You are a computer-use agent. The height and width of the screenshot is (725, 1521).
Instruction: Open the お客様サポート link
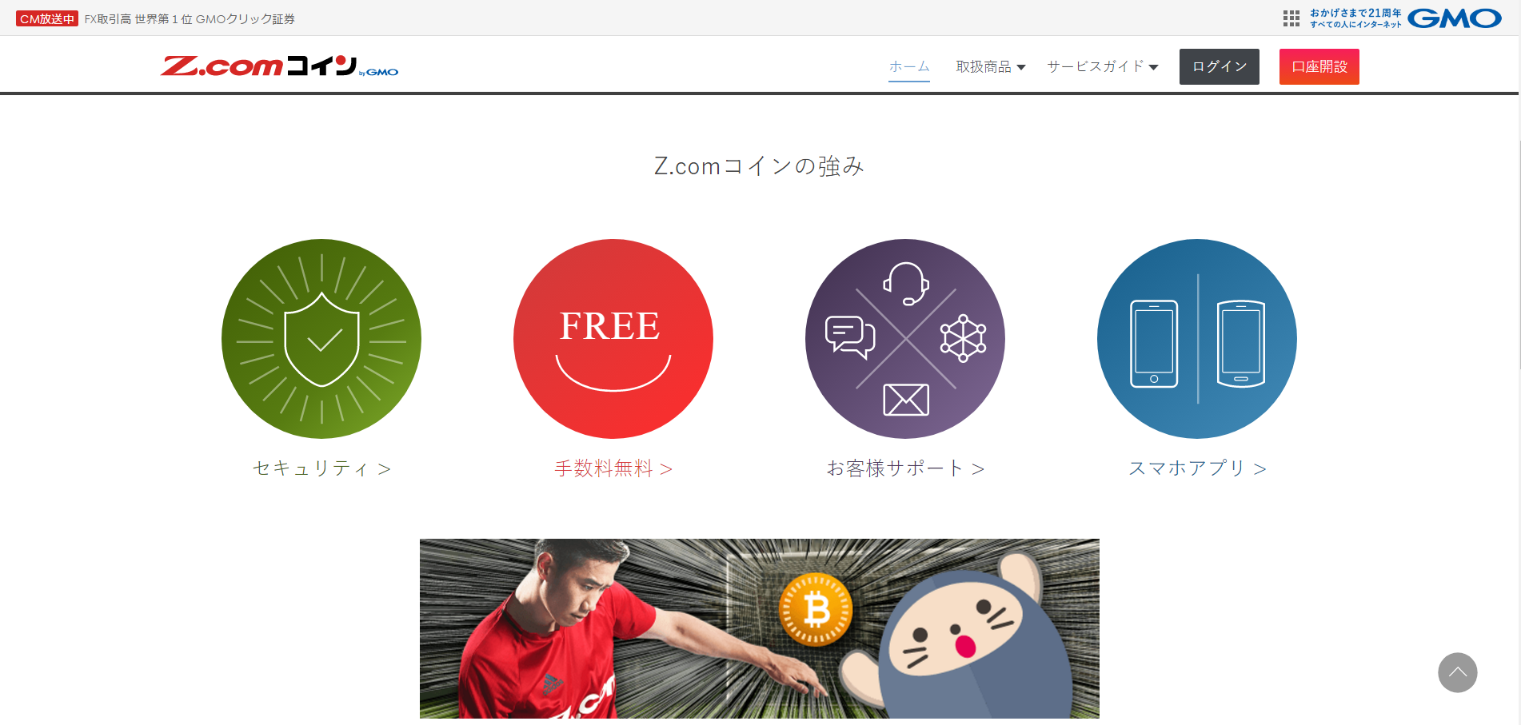pos(905,468)
